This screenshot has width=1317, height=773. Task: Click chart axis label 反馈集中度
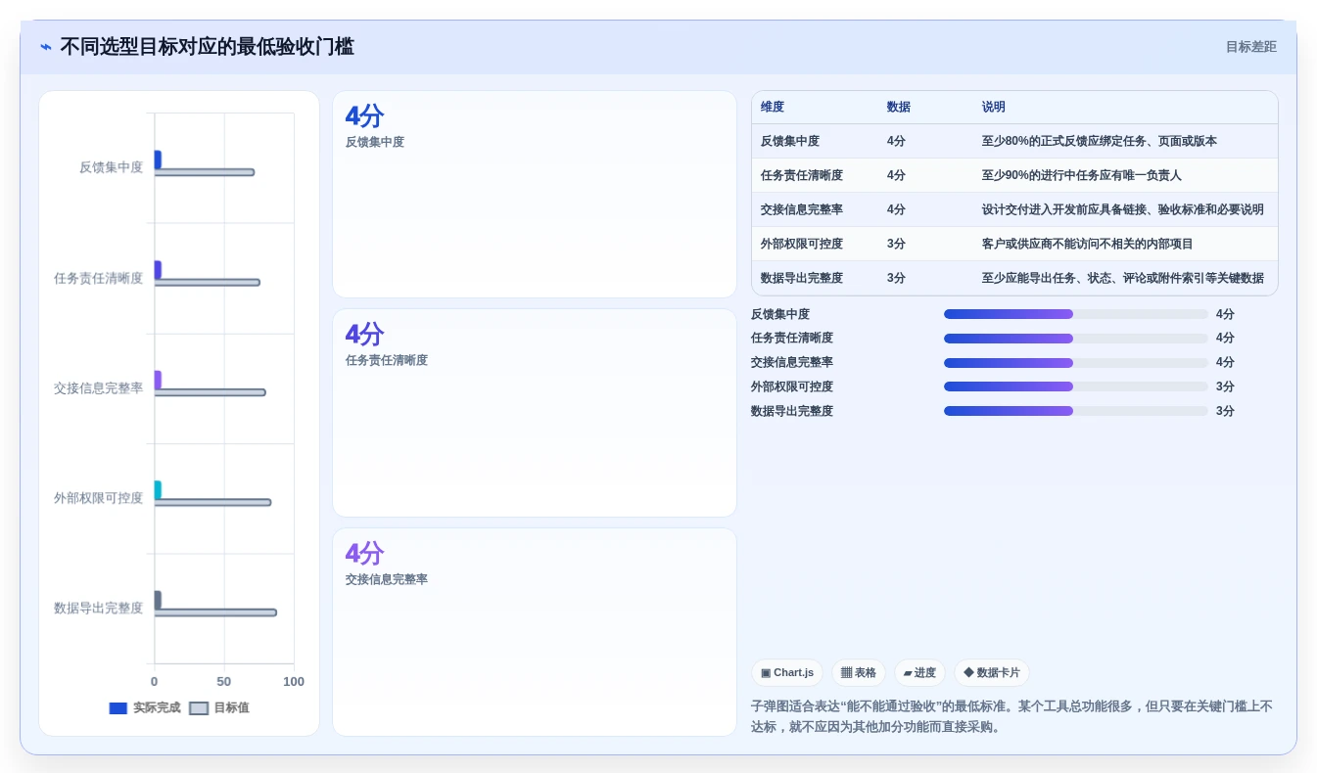click(x=111, y=167)
